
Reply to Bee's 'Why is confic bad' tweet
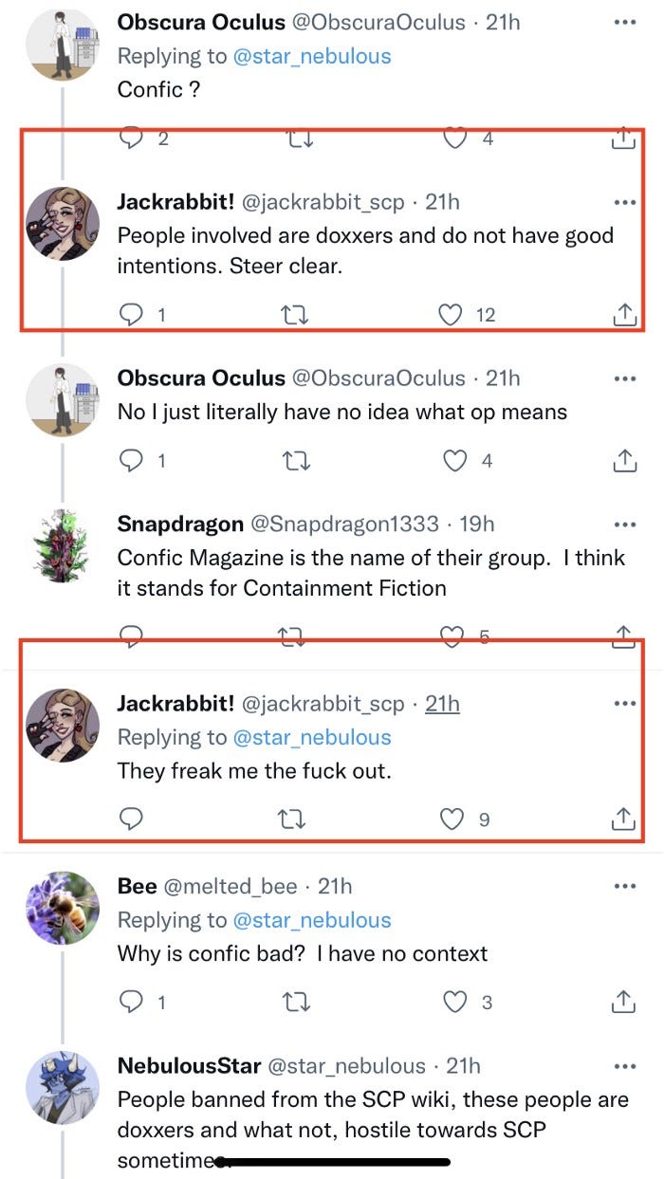point(133,1001)
